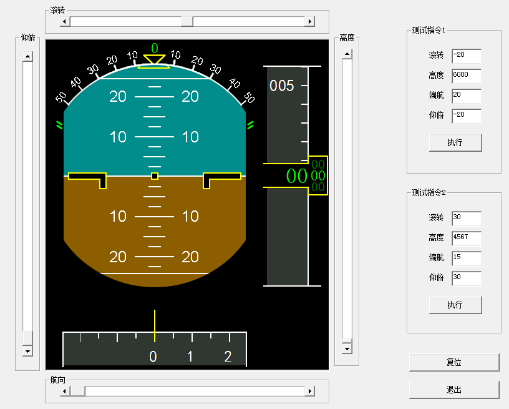Click the yellow heading indicator line
This screenshot has height=409, width=509.
pos(155,326)
